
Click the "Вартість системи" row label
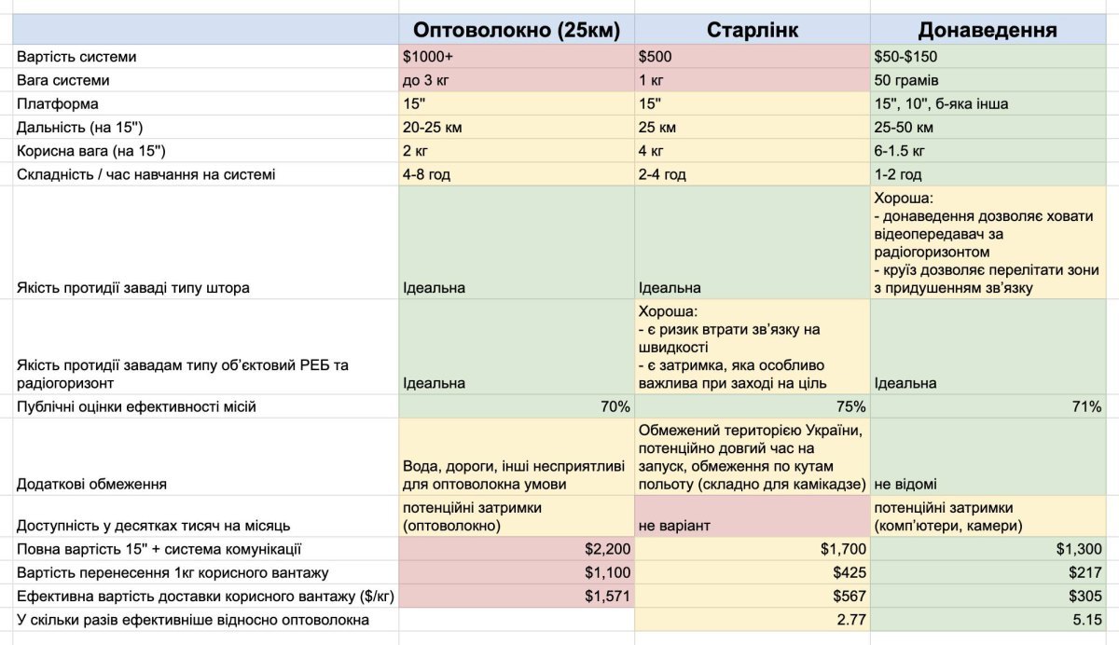point(76,57)
